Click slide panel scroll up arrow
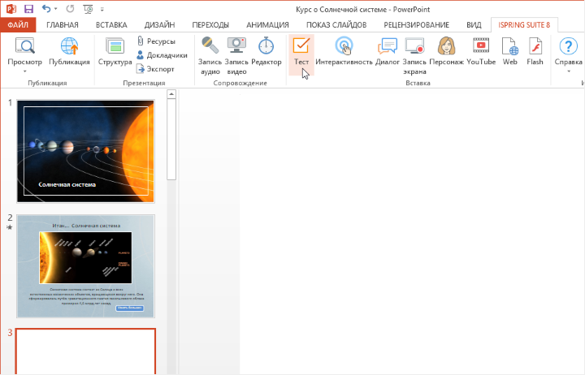Screen dimensions: 585x375 (171, 94)
